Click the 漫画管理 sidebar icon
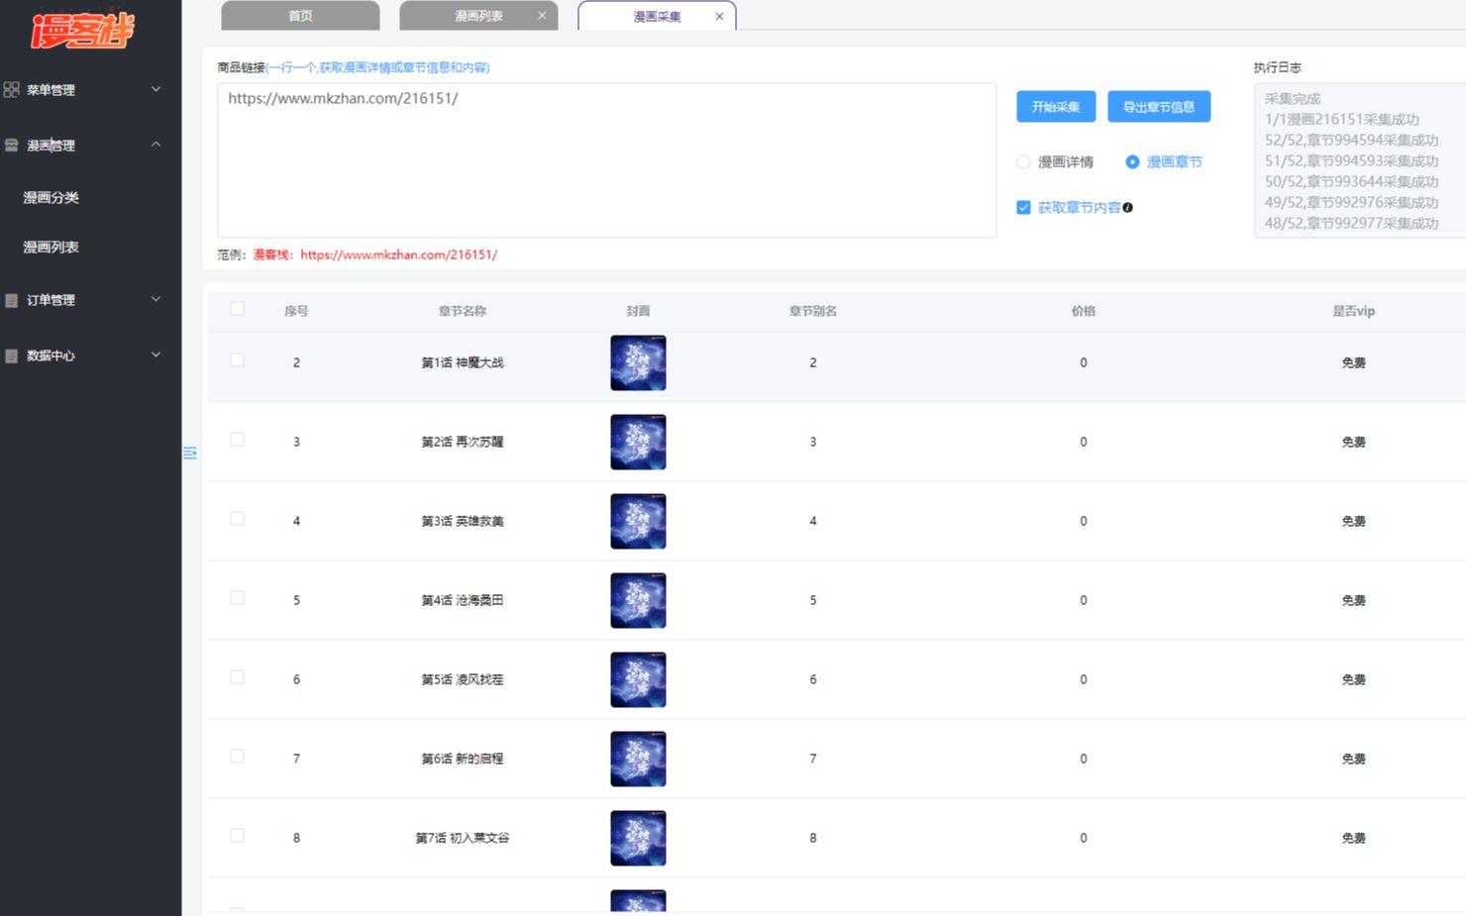The height and width of the screenshot is (916, 1466). (12, 146)
